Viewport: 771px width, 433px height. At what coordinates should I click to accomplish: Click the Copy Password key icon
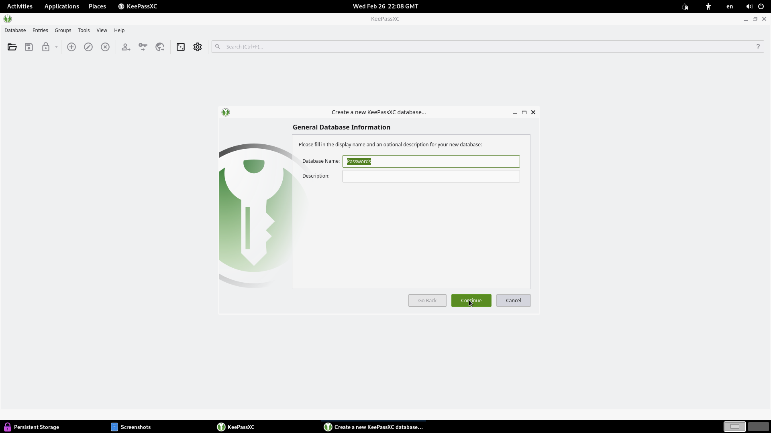[x=143, y=47]
